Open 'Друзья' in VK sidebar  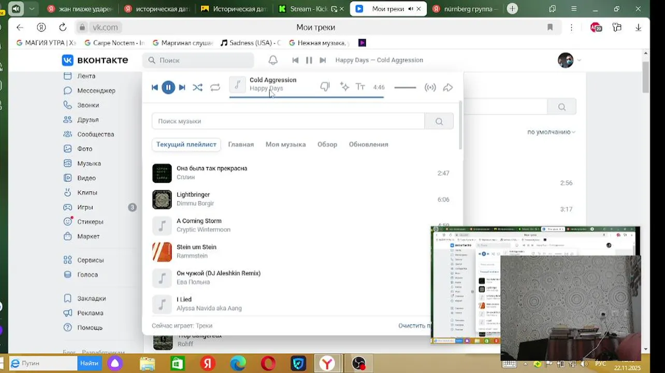coord(88,120)
